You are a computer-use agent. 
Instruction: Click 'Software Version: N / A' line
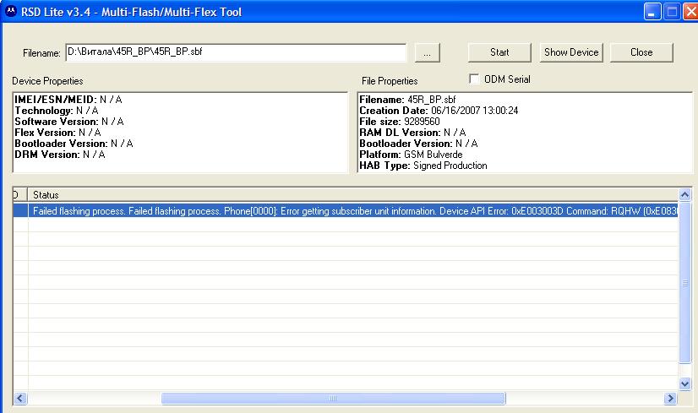click(69, 122)
